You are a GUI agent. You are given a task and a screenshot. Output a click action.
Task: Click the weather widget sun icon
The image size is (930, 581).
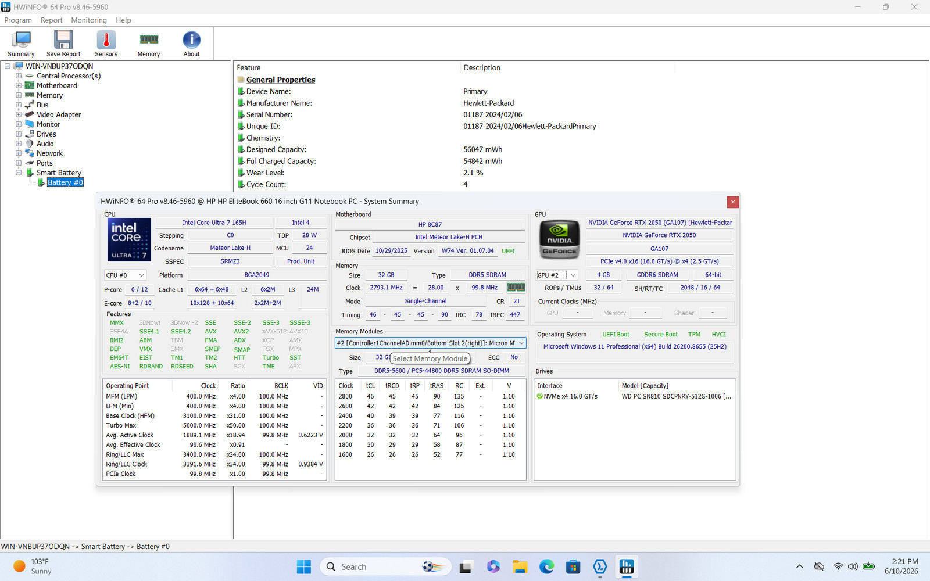(x=19, y=566)
